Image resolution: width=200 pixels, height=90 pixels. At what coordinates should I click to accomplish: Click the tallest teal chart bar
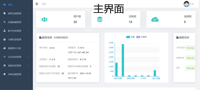click(x=123, y=60)
